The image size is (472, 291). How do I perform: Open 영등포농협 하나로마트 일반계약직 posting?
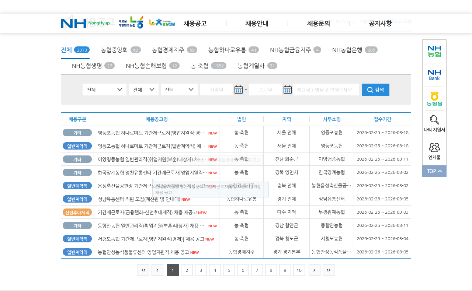click(x=152, y=146)
